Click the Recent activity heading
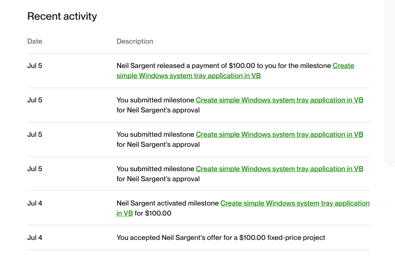395x260 pixels. [x=62, y=16]
